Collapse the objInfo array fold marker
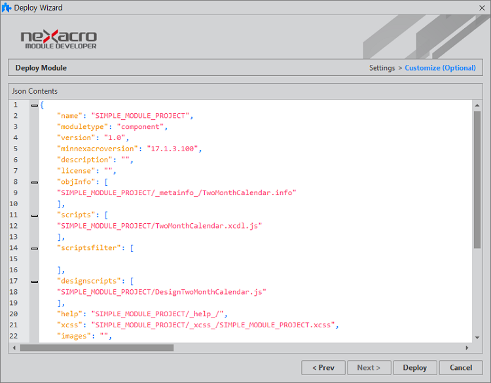This screenshot has height=383, width=491. coord(34,182)
